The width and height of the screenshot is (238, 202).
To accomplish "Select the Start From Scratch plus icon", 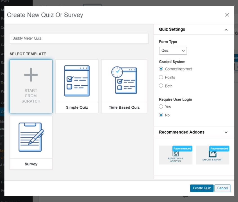I will pyautogui.click(x=31, y=75).
